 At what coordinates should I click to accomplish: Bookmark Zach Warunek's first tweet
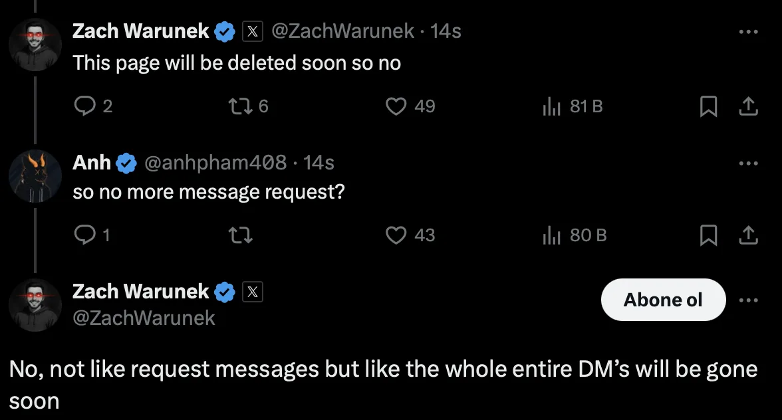click(x=709, y=106)
